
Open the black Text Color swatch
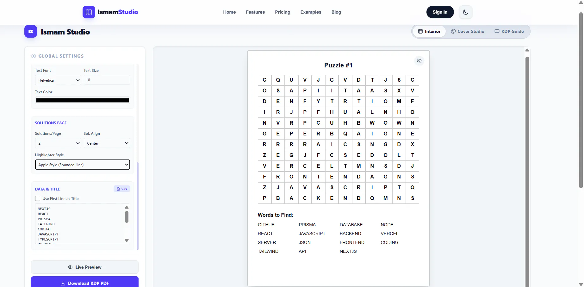click(83, 100)
